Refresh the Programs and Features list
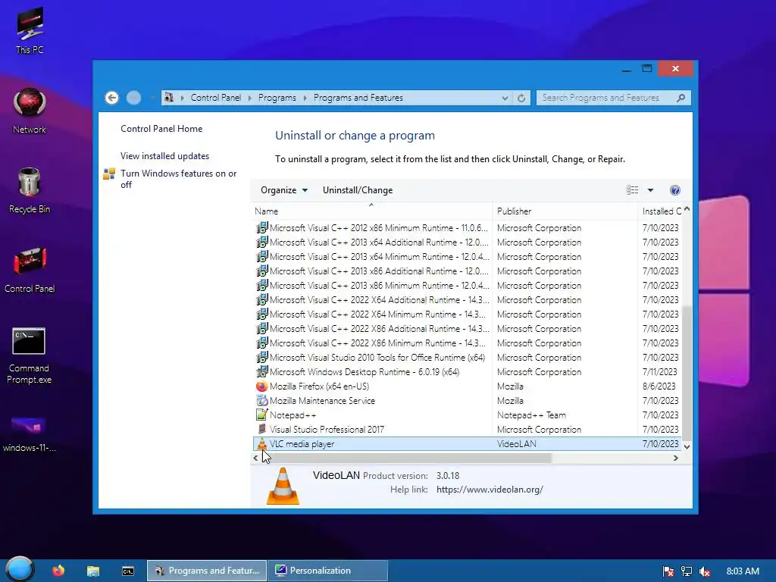 click(x=521, y=98)
